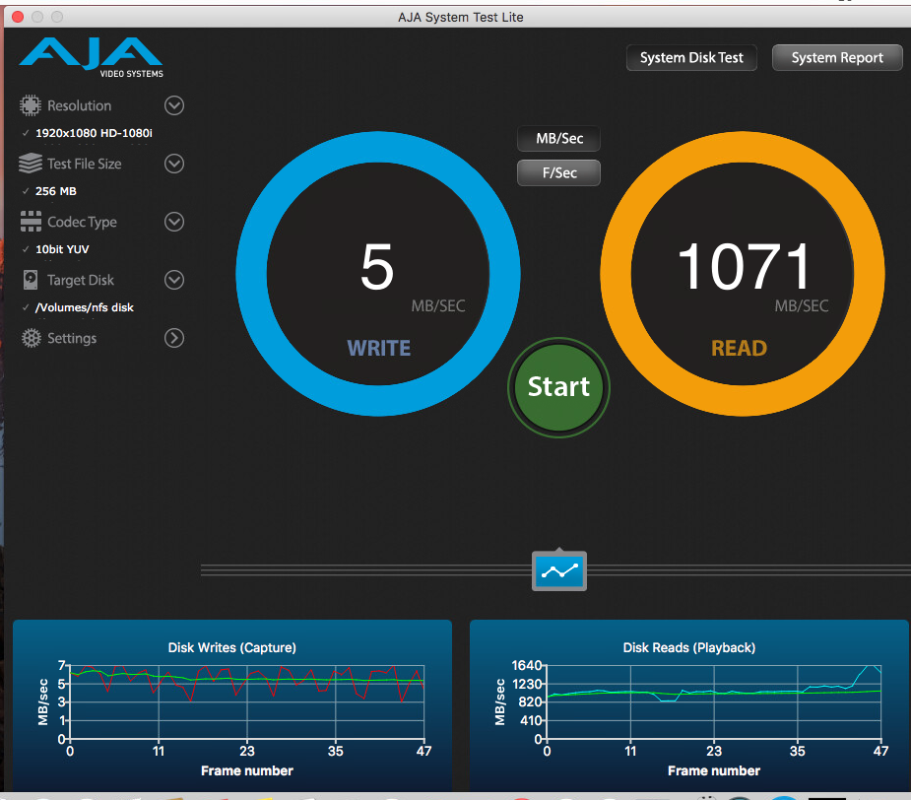Click the Disk Writes (Capture) title
911x800 pixels.
point(231,647)
